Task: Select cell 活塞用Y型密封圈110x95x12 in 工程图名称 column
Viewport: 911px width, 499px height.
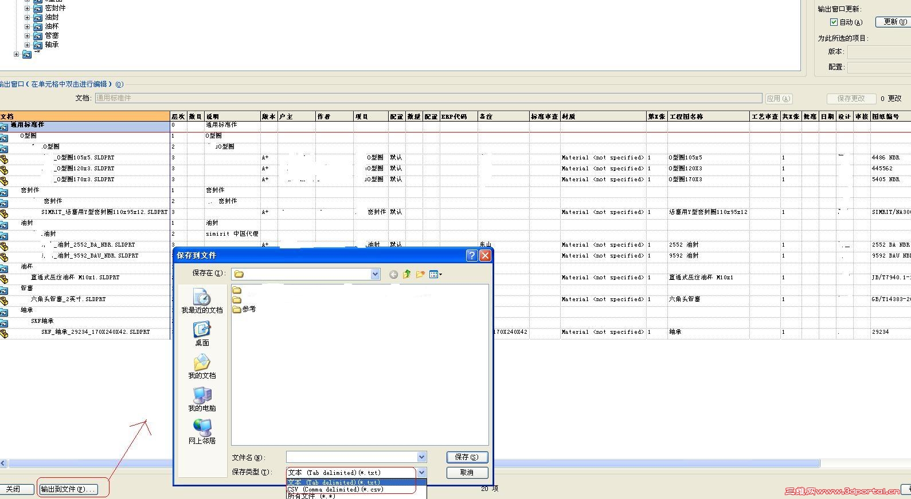Action: (708, 212)
